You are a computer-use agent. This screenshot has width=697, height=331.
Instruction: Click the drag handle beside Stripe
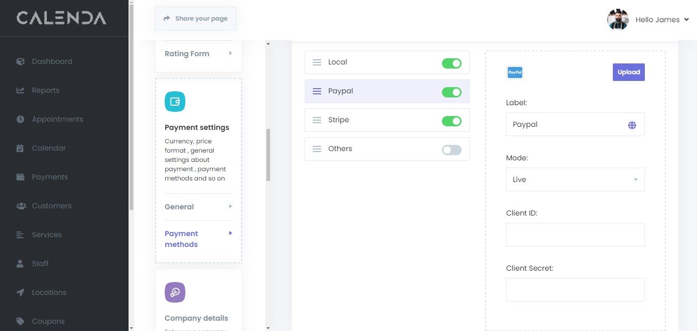[317, 120]
